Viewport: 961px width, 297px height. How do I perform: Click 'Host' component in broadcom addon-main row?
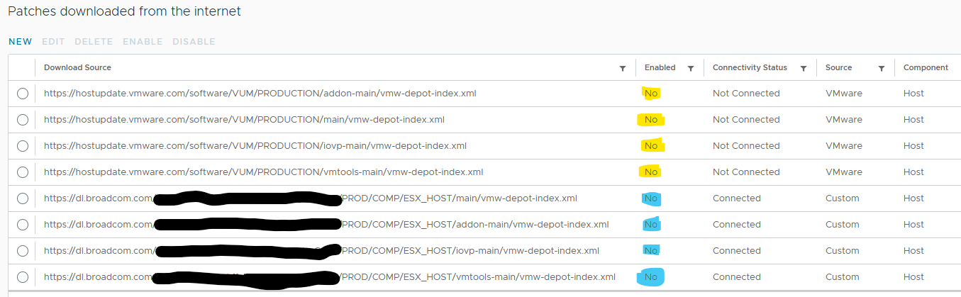(913, 225)
